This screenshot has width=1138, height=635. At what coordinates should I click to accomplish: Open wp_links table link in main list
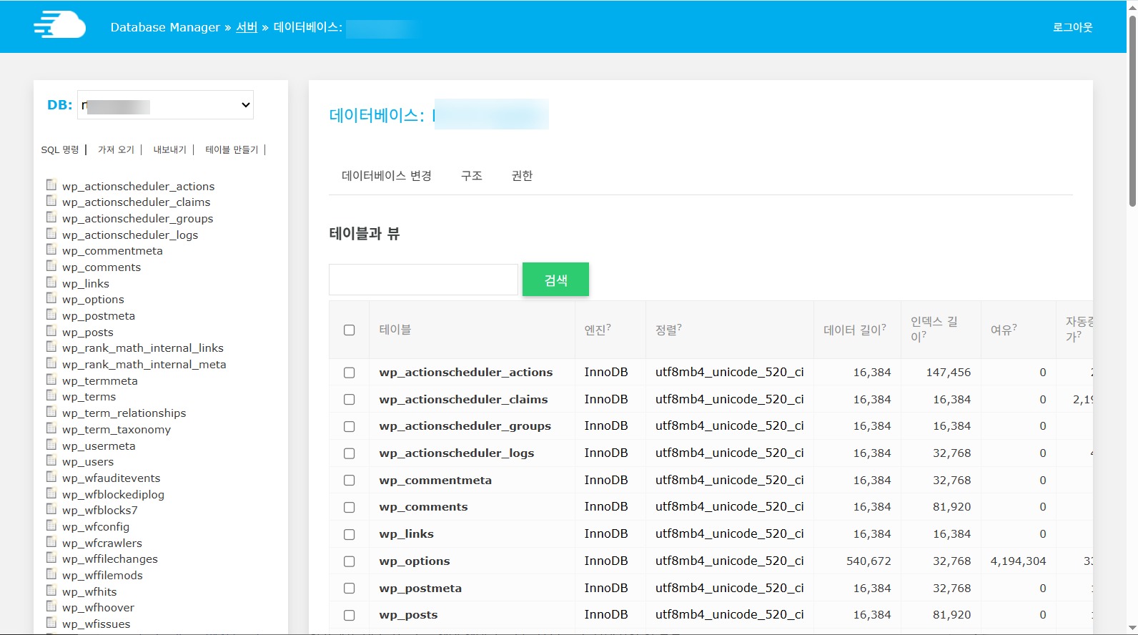point(406,534)
